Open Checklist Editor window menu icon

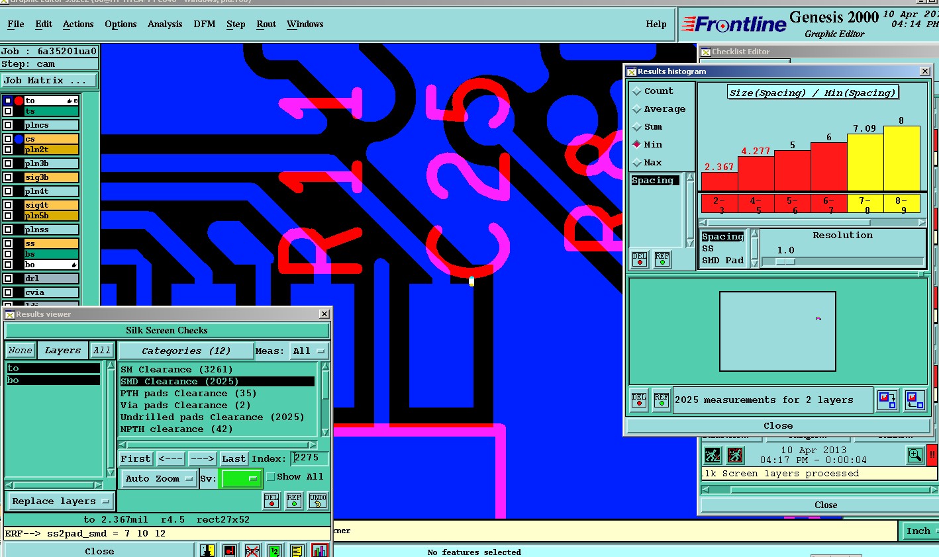point(706,52)
